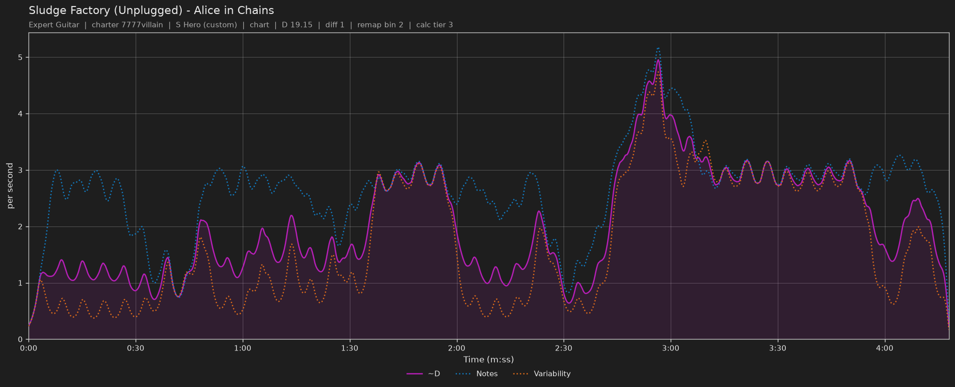Click the "S Hero (custom)" subtitle text

206,25
